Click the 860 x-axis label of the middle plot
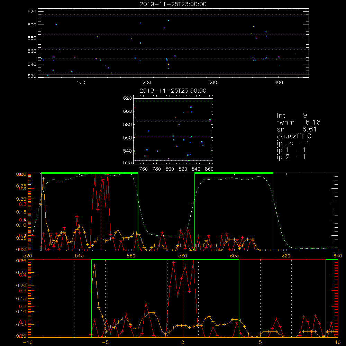The width and height of the screenshot is (346, 346). (209, 169)
